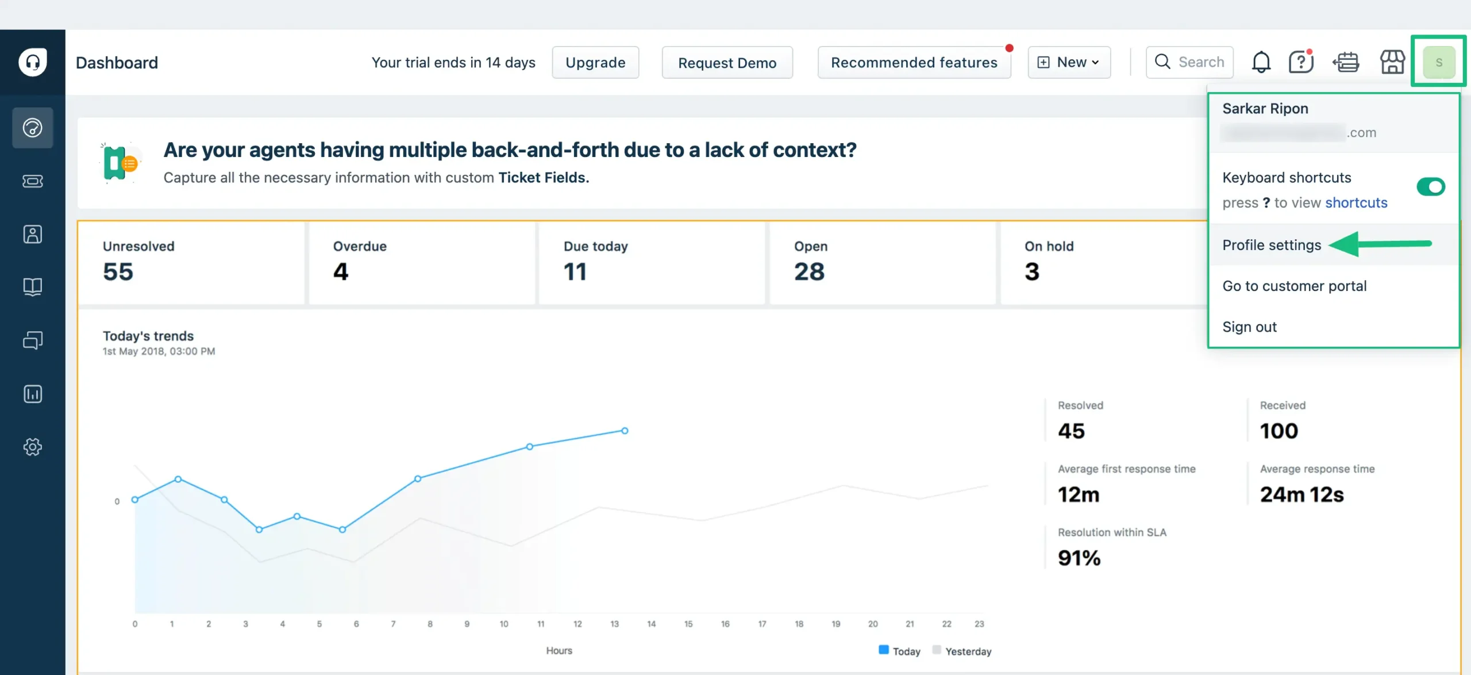Click the Resolved value 45
The width and height of the screenshot is (1471, 675).
tap(1071, 431)
